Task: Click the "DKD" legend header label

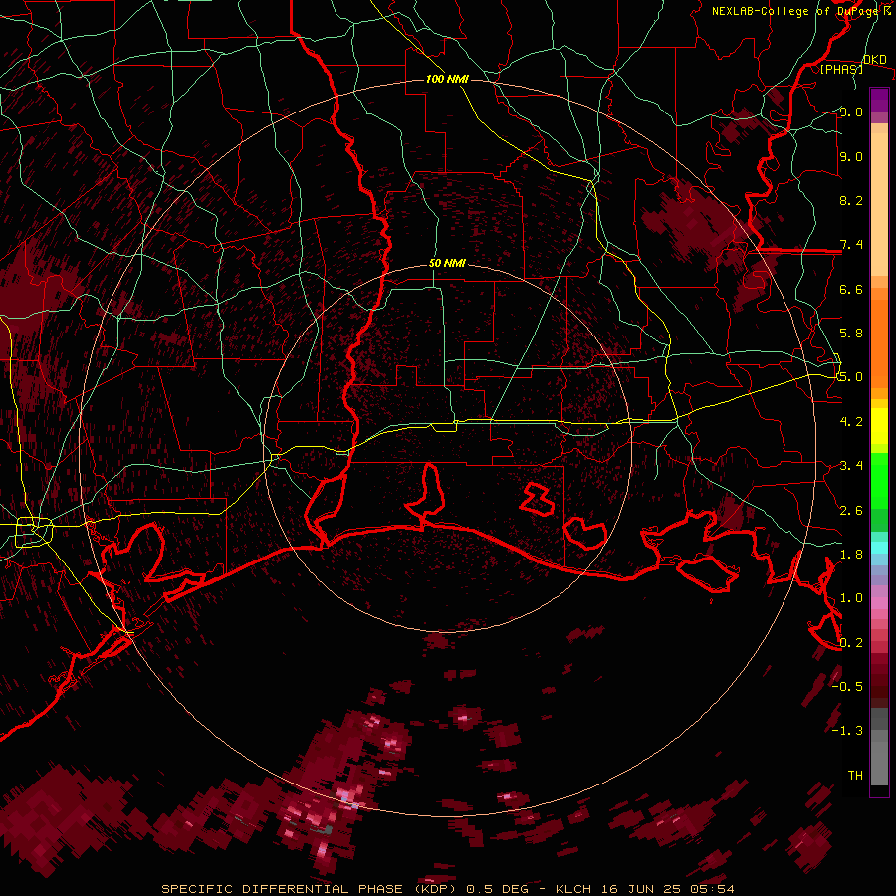Action: tap(875, 59)
